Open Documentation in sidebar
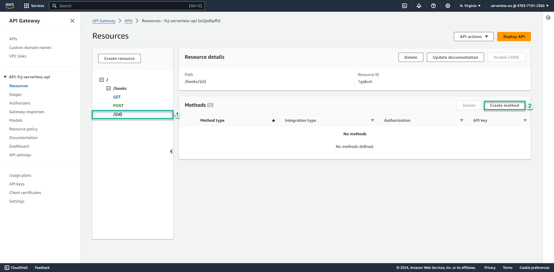Viewport: 554px width, 272px height. point(23,138)
